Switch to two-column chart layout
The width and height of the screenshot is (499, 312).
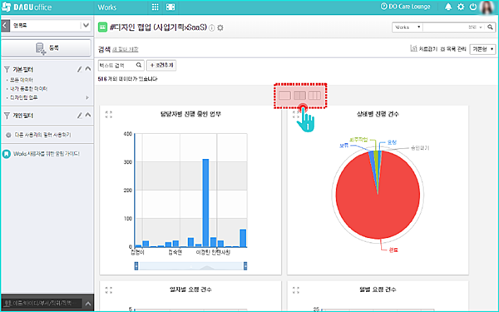(x=299, y=95)
